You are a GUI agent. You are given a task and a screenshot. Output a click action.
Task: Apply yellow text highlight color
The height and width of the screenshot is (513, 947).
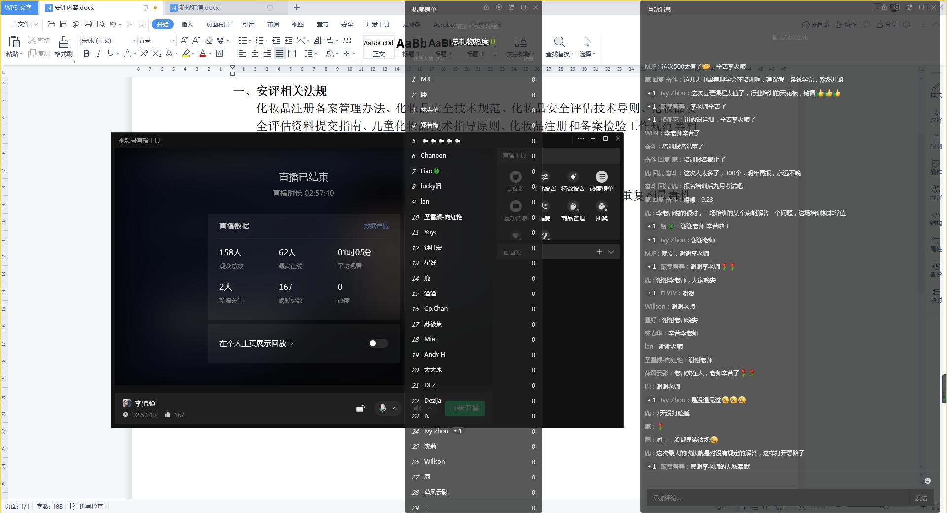tap(186, 53)
